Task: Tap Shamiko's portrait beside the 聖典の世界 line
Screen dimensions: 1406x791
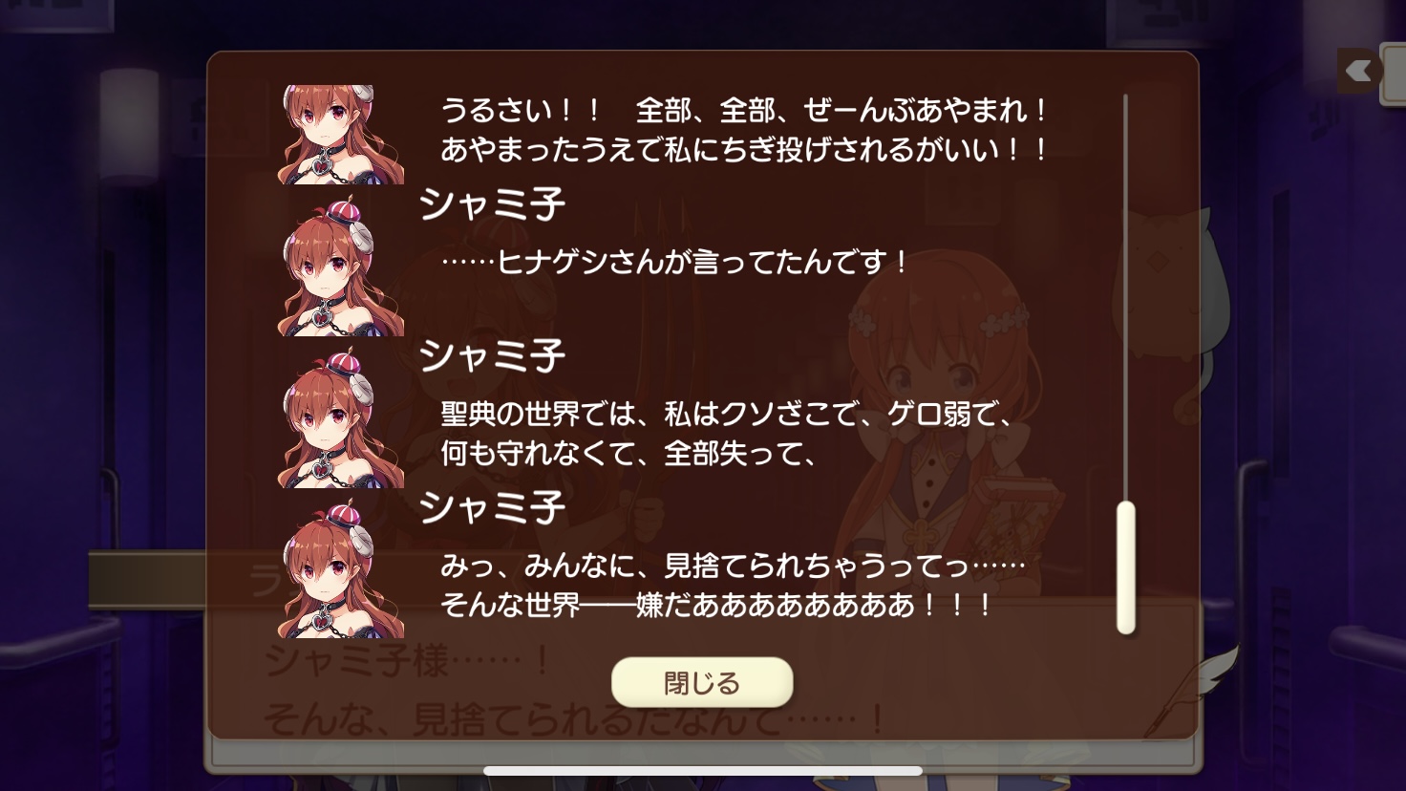Action: pyautogui.click(x=340, y=418)
